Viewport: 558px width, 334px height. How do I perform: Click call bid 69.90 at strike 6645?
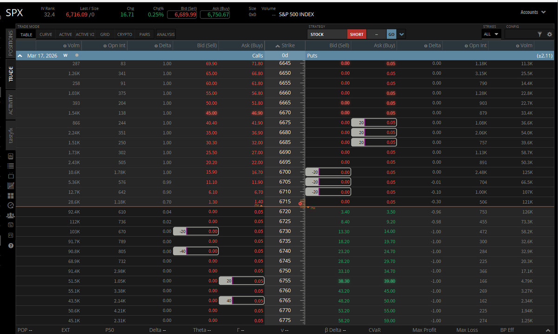[211, 63]
